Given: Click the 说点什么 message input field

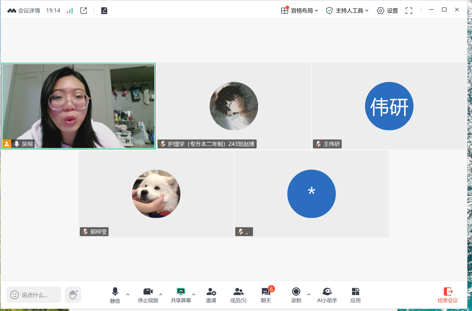Looking at the screenshot, I should click(x=34, y=295).
